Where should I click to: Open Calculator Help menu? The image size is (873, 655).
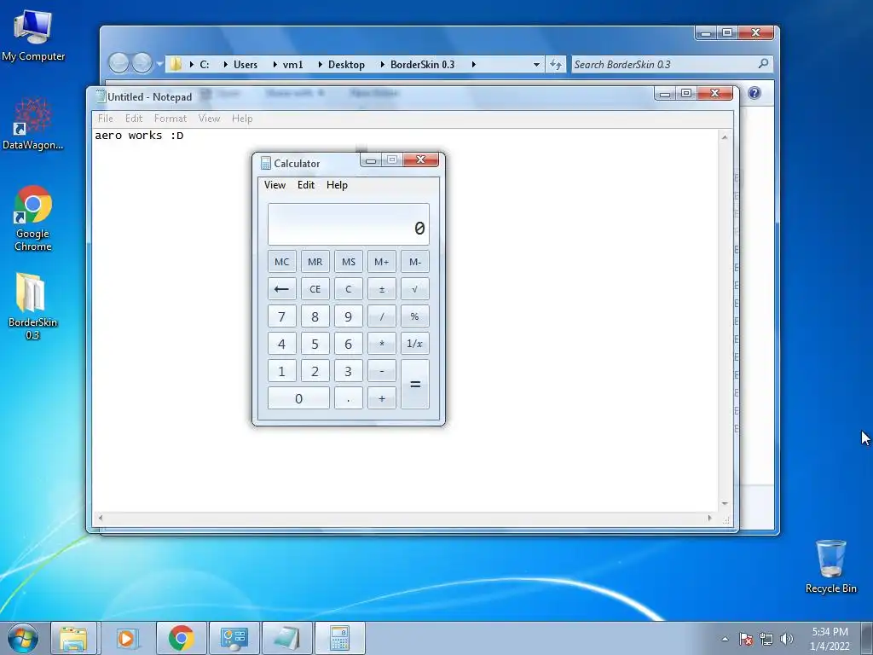337,185
